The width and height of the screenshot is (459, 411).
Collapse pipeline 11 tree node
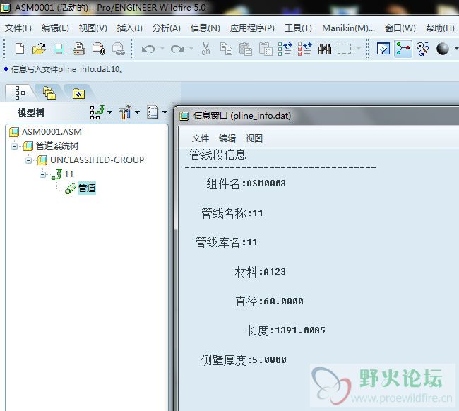43,174
